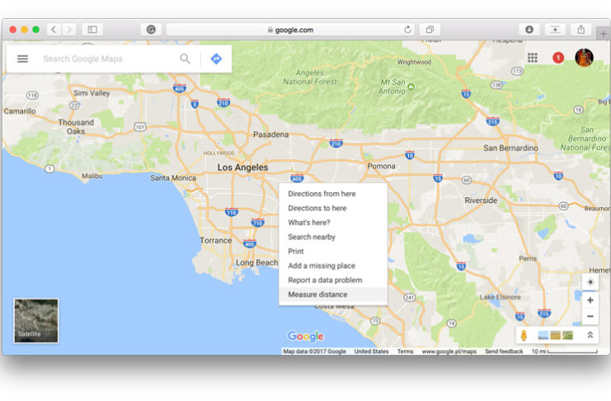Switch to Satellite view thumbnail
Screen dimensions: 611x401
point(36,321)
